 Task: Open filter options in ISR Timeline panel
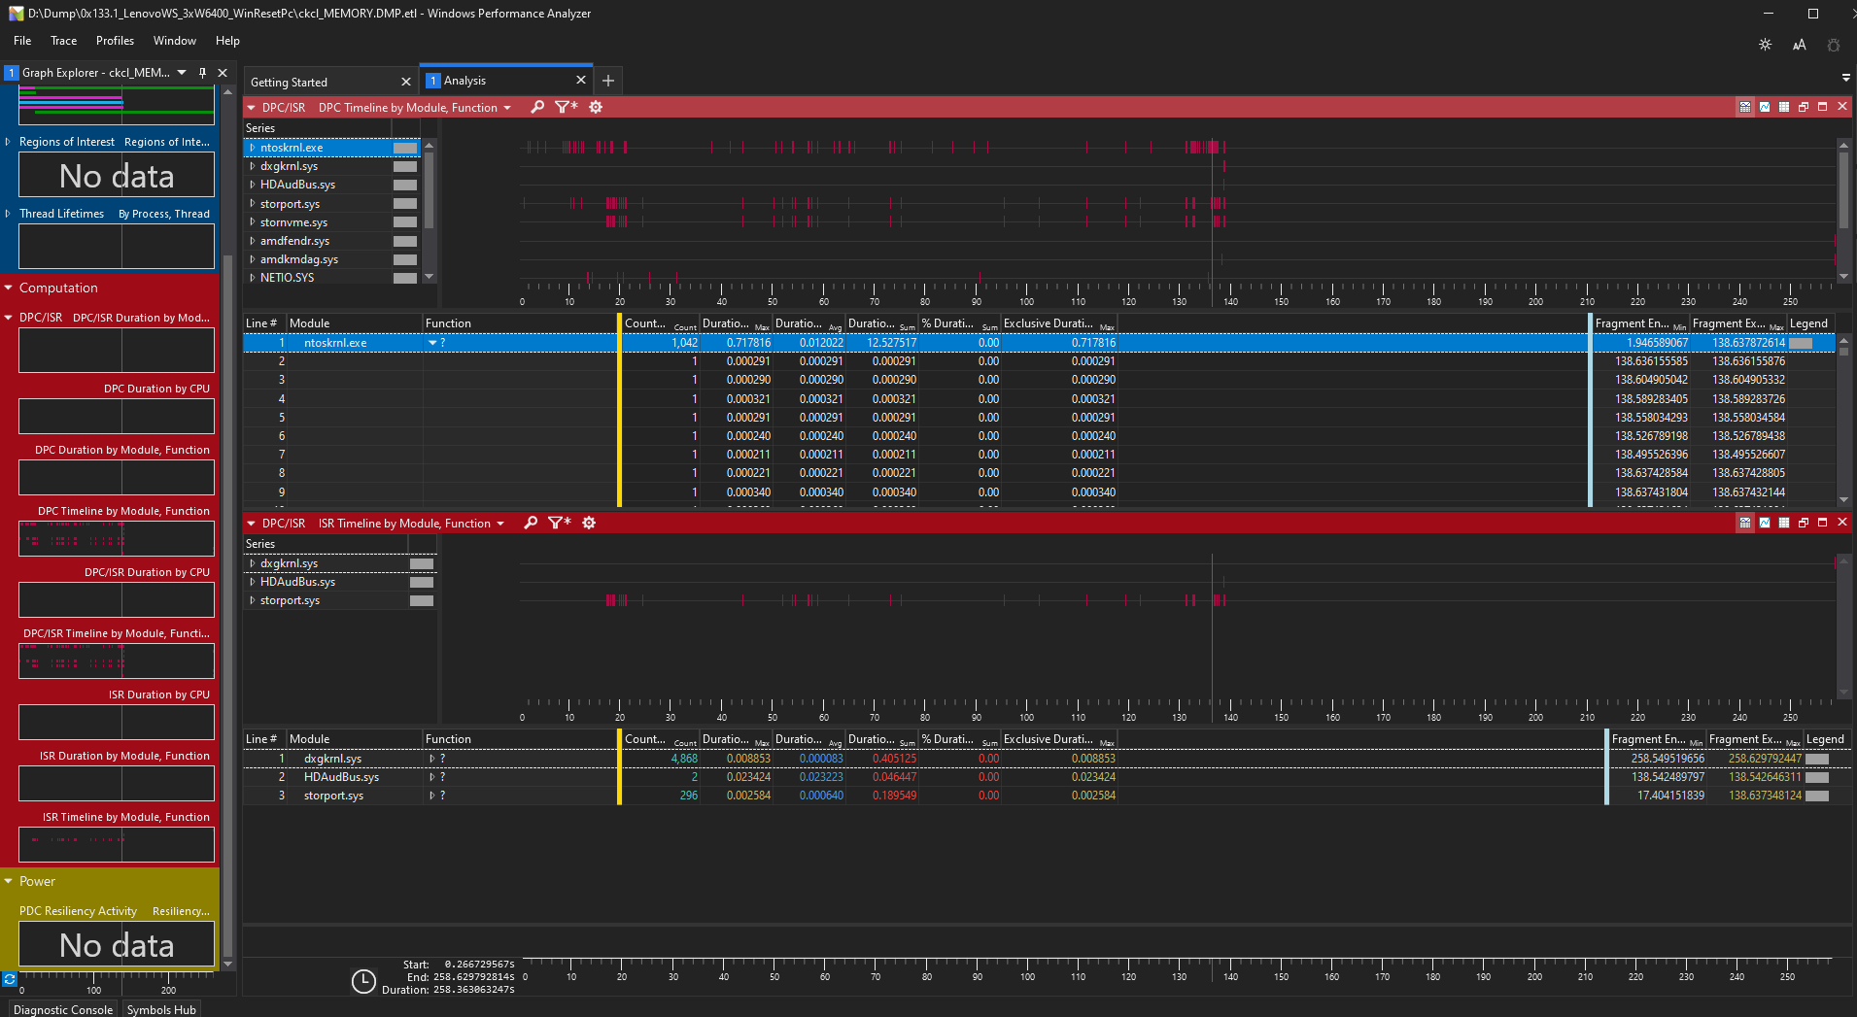pos(560,523)
